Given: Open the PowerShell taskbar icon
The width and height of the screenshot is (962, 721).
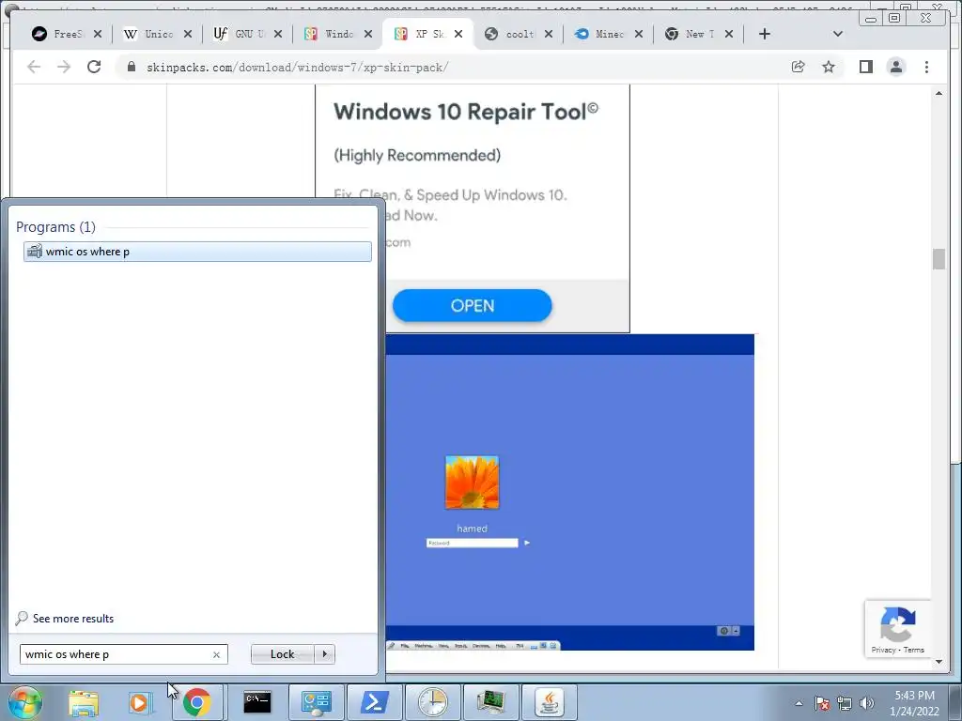Looking at the screenshot, I should (x=374, y=702).
